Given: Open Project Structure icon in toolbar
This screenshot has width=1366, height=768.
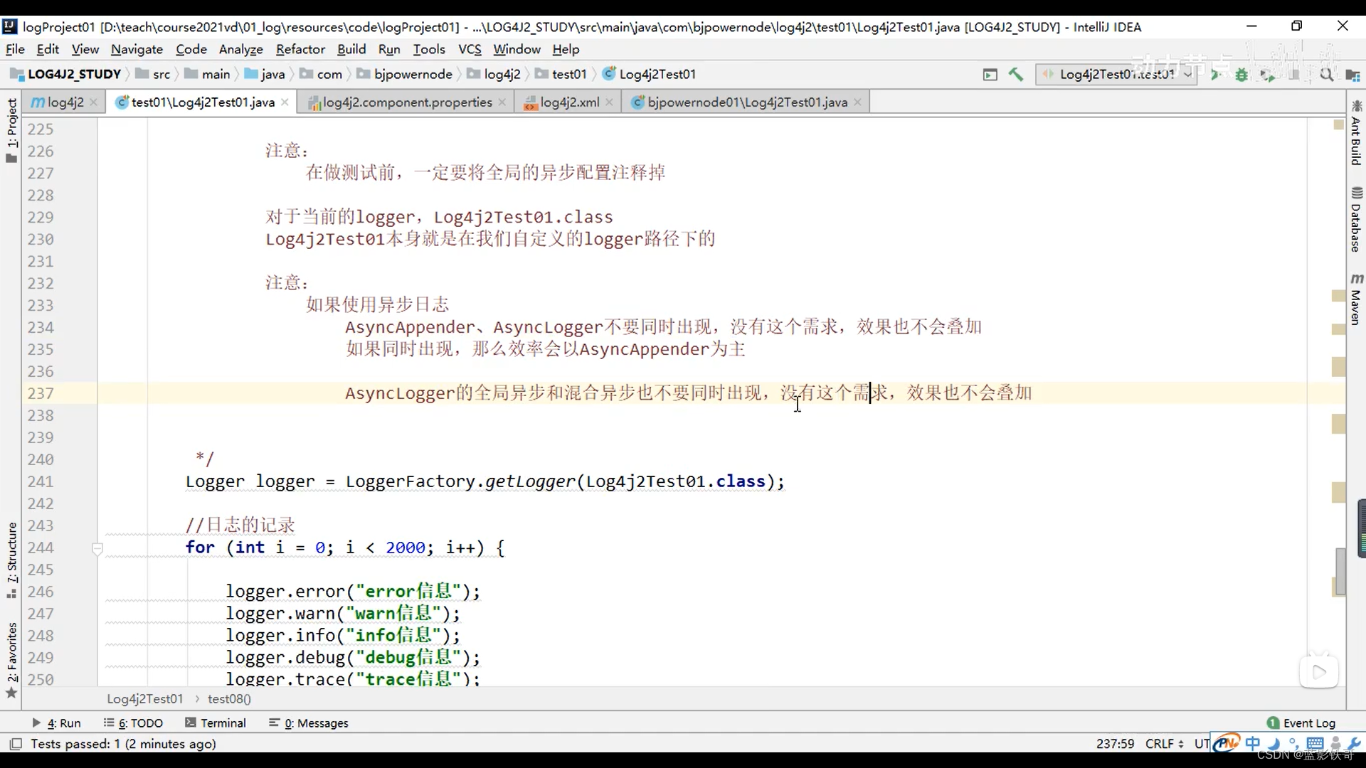Looking at the screenshot, I should [1352, 74].
